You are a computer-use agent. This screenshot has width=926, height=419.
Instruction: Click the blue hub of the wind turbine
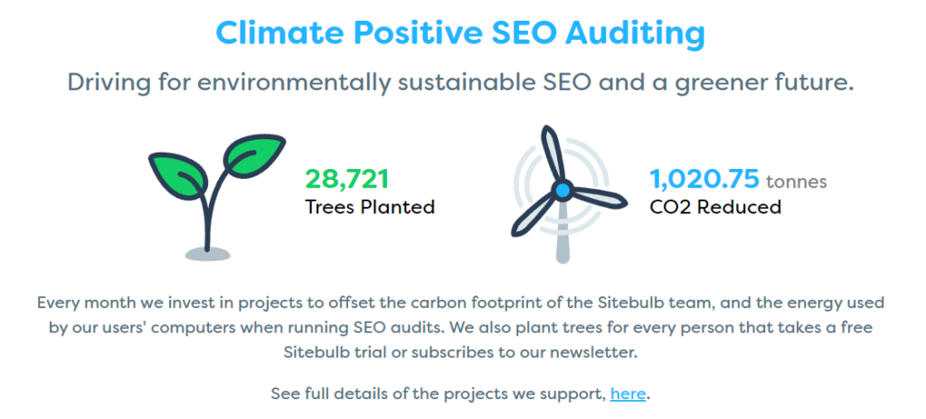[x=562, y=190]
